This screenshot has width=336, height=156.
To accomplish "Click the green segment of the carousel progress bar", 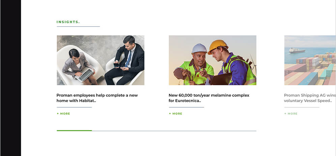I will point(74,131).
